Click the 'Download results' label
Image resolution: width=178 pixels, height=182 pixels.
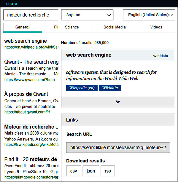pos(85,161)
